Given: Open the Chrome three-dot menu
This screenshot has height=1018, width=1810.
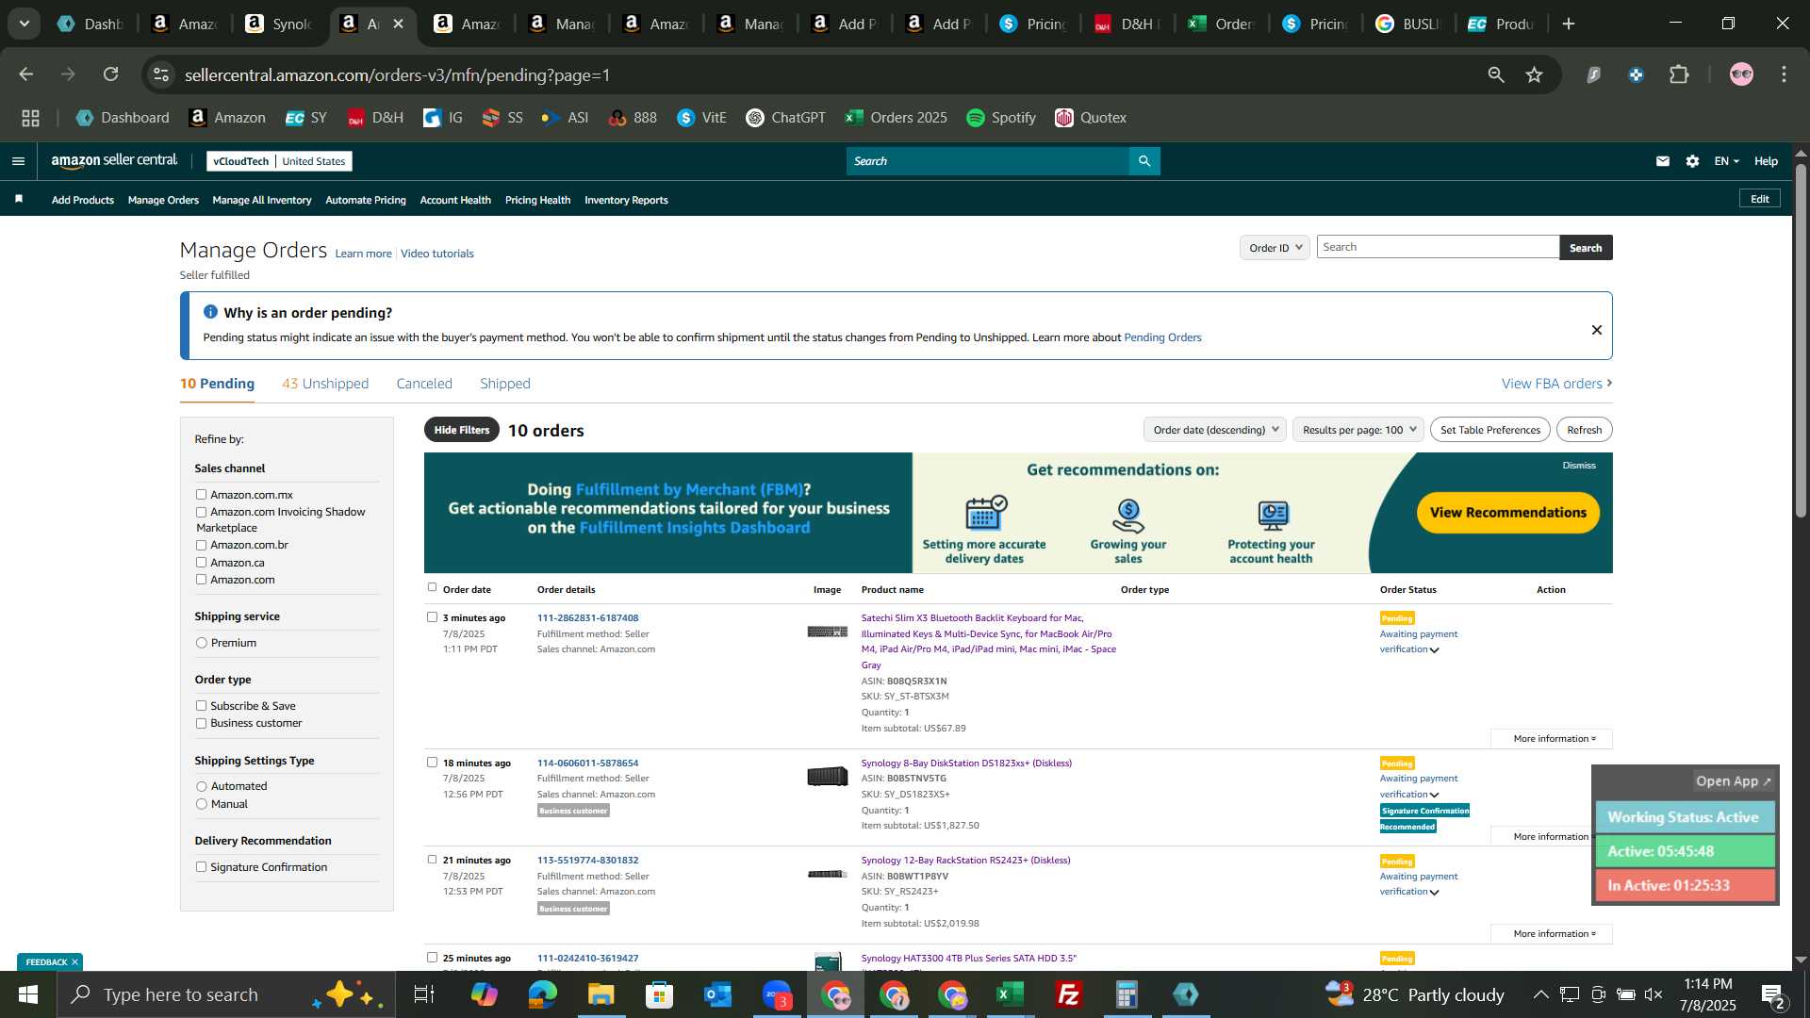Looking at the screenshot, I should pos(1785,74).
